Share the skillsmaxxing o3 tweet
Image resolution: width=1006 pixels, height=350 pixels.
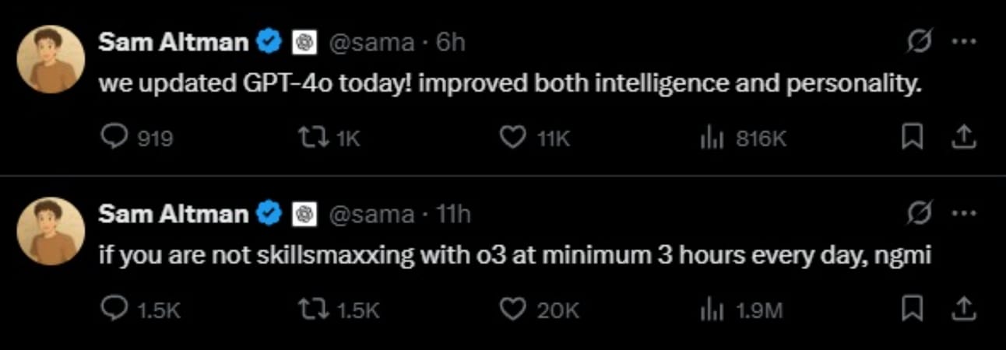(x=964, y=310)
